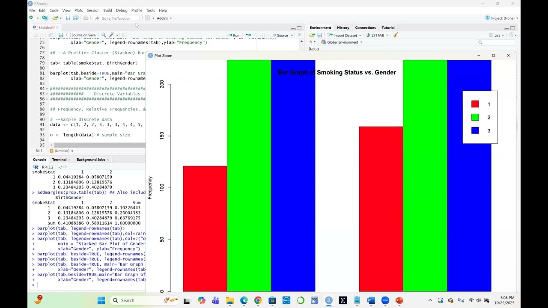Open the Import Dataset dropdown

pos(344,35)
